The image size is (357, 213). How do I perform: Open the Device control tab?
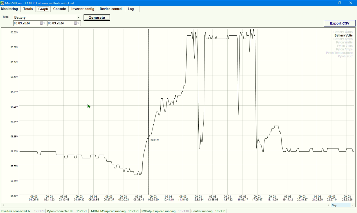(x=111, y=9)
